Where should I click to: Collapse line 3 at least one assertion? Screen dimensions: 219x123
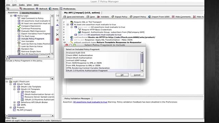coord(68,25)
